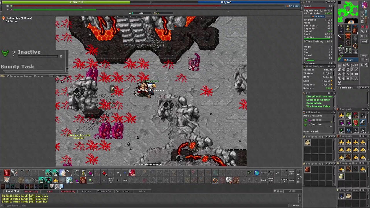Use the 'trade' hotkey button
The image size is (370, 208).
125,180
